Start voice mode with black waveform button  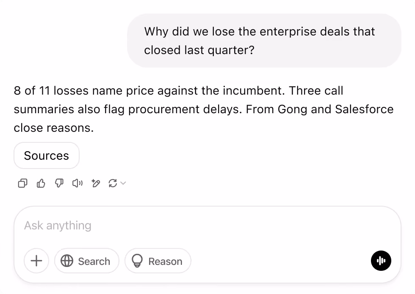[381, 261]
